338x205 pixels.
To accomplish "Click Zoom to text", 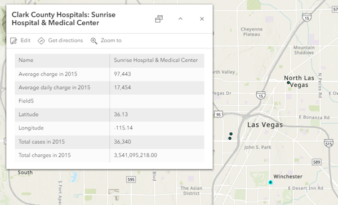I will [x=111, y=41].
